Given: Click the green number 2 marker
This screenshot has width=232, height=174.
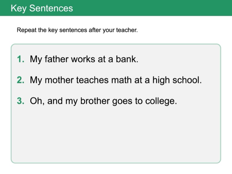Looking at the screenshot, I should pos(20,80).
